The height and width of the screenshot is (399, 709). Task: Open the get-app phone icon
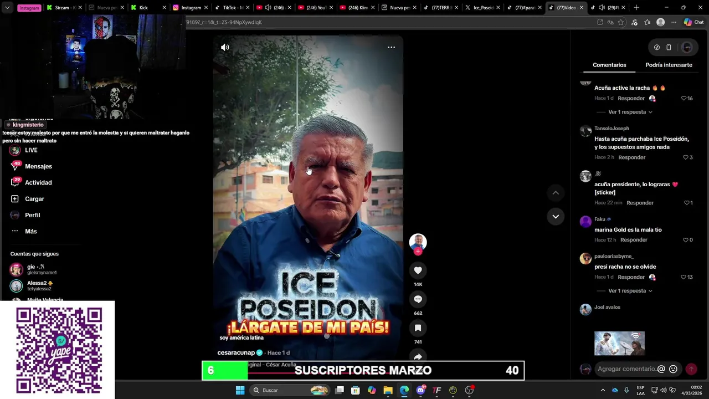click(669, 48)
